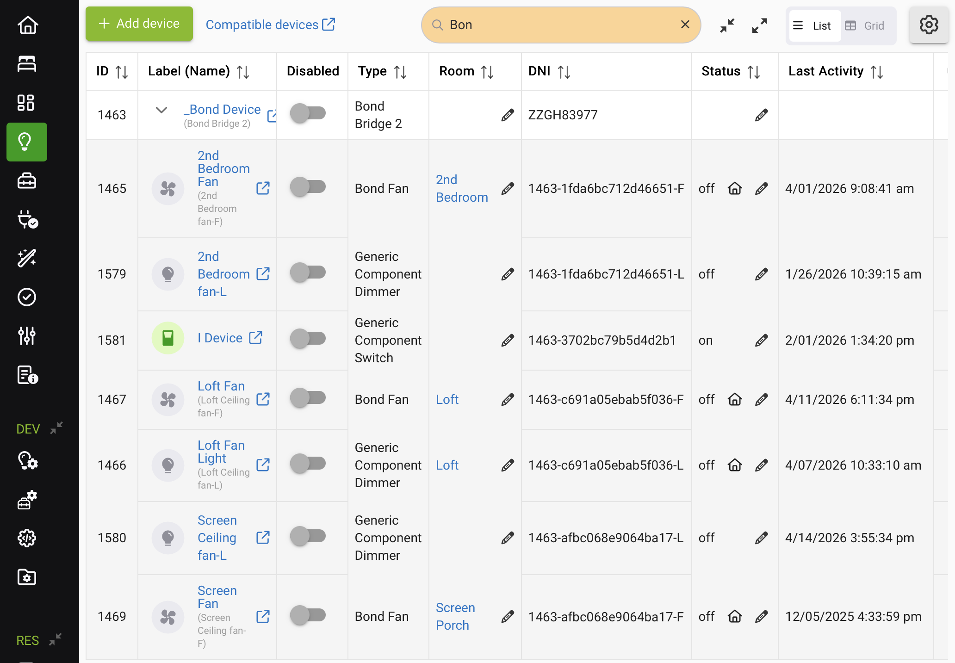Edit the room for Loft Fan Light
Viewport: 955px width, 663px height.
point(508,465)
